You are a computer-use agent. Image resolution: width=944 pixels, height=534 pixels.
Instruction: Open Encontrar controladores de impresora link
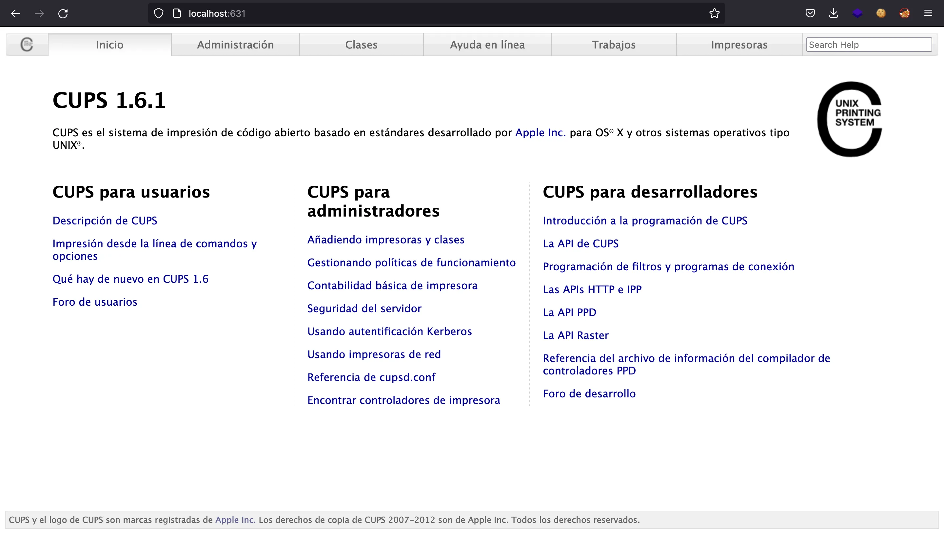point(404,400)
